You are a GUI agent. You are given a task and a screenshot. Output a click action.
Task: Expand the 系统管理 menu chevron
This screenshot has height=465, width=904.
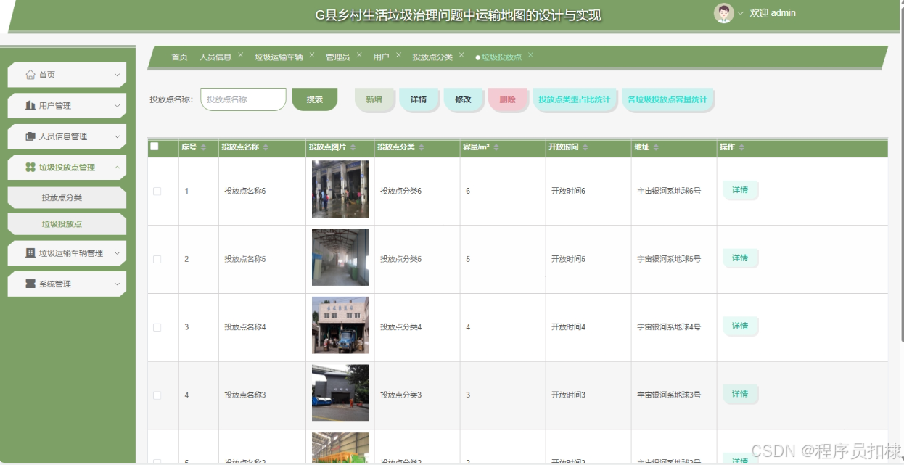(x=117, y=284)
